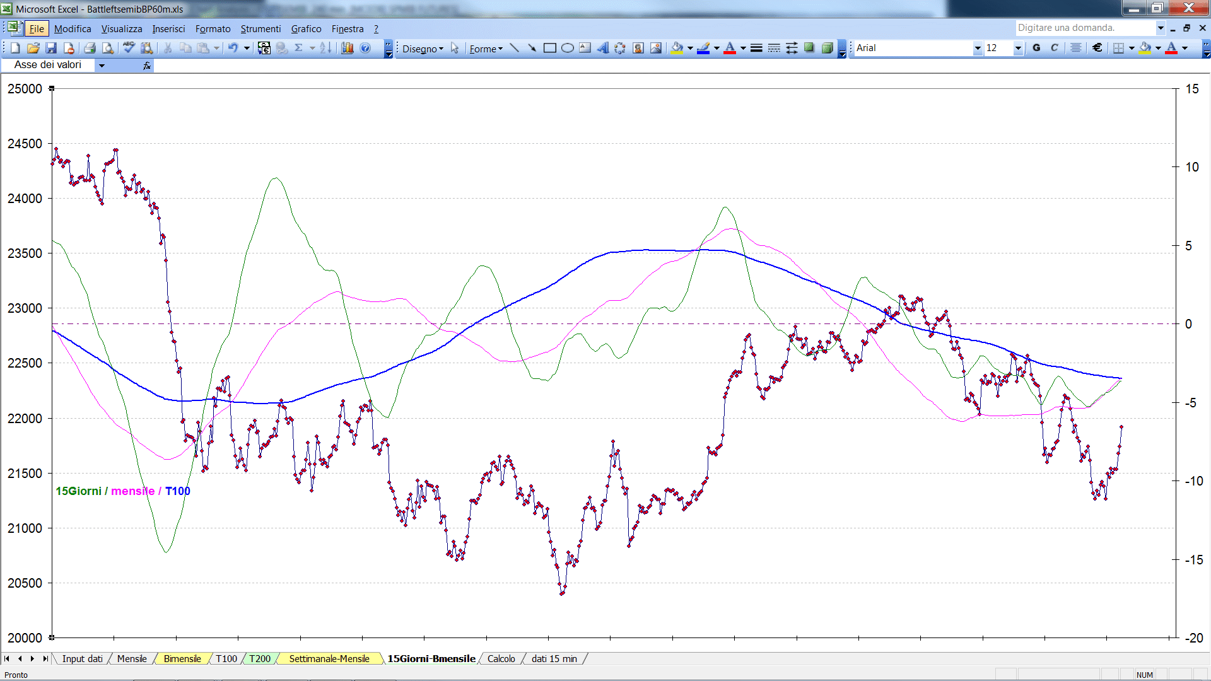Click the fill color paint bucket on drawing toolbar
The height and width of the screenshot is (681, 1211).
(677, 48)
